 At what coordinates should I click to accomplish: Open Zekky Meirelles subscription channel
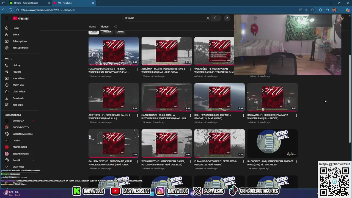[20, 154]
